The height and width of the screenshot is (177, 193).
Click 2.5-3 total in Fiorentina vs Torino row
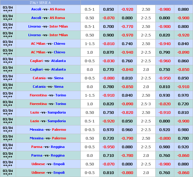point(146,104)
